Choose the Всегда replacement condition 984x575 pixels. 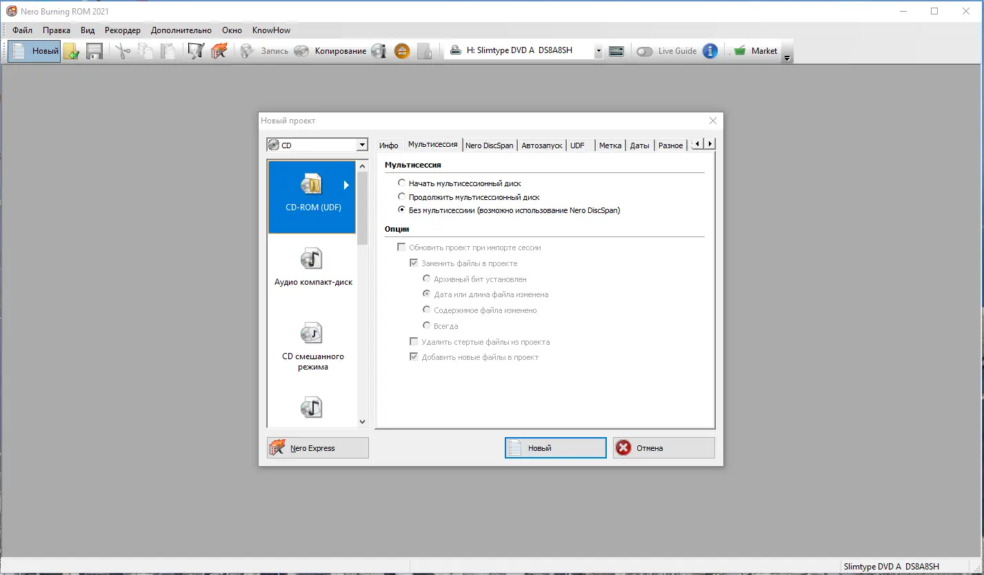[x=426, y=325]
